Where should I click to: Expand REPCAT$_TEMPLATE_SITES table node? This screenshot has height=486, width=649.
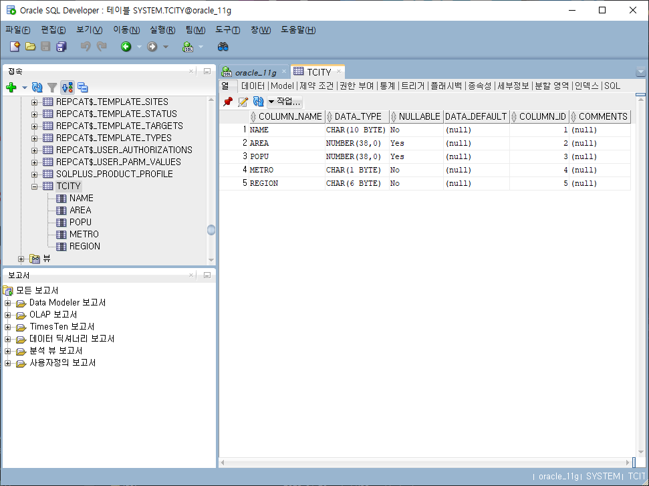(x=34, y=102)
